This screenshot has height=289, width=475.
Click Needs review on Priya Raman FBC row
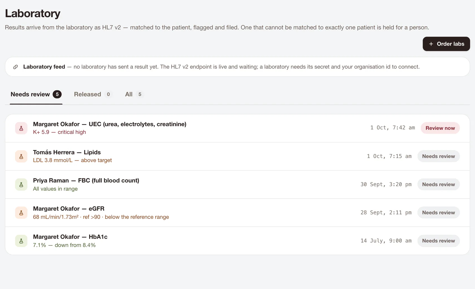(x=438, y=184)
